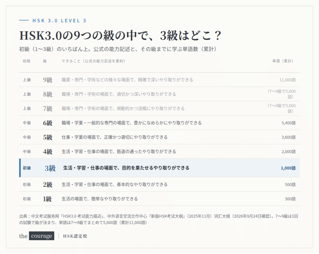Click the 6級 description '豊かになめらかにやり取りができる'

pyautogui.click(x=168, y=123)
